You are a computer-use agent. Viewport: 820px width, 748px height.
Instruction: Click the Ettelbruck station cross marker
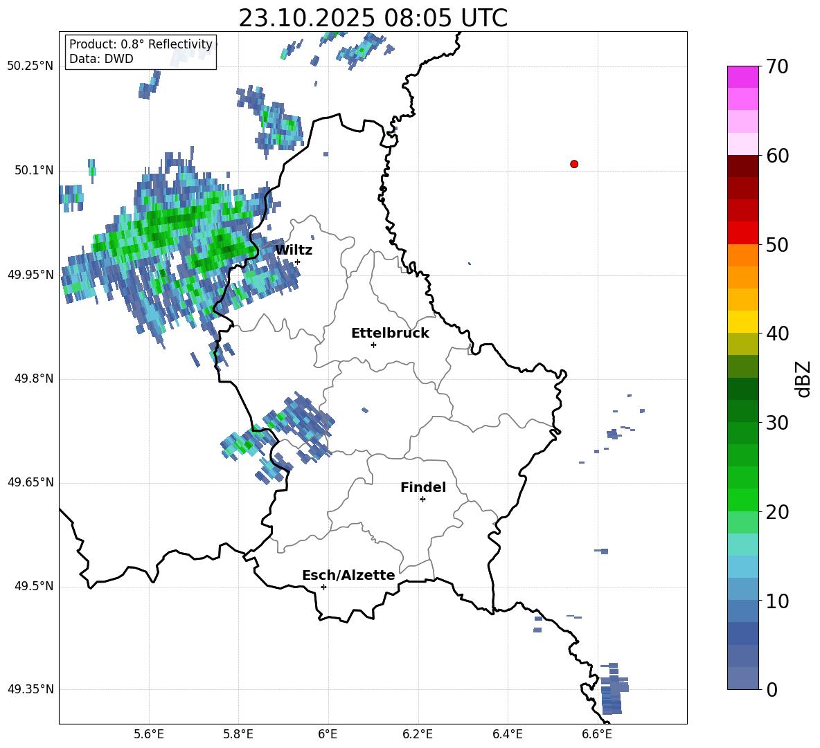click(373, 345)
